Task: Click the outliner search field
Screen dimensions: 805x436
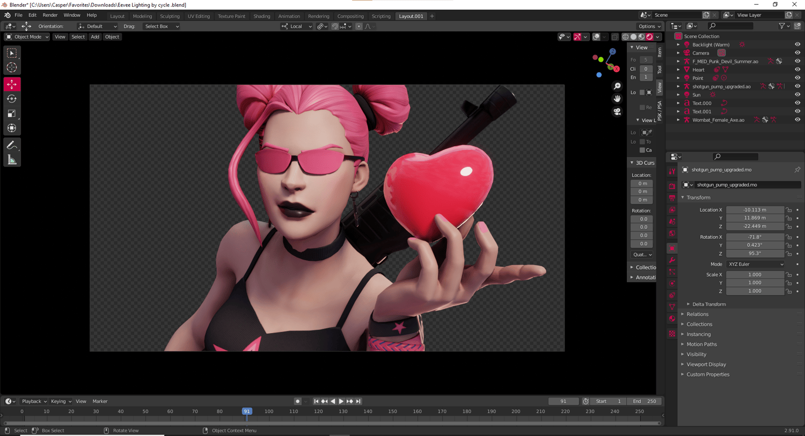Action: pyautogui.click(x=730, y=26)
